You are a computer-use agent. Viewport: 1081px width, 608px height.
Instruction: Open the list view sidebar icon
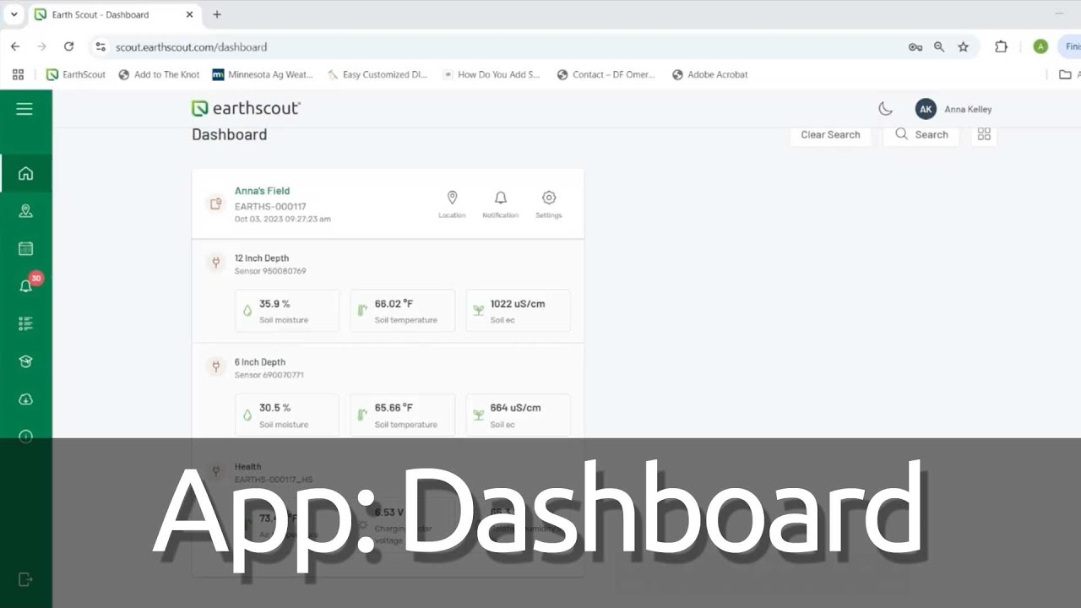click(x=25, y=323)
